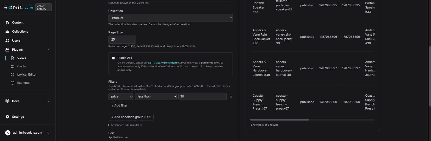Click the Users people icon
This screenshot has width=431, height=141.
(x=7, y=41)
